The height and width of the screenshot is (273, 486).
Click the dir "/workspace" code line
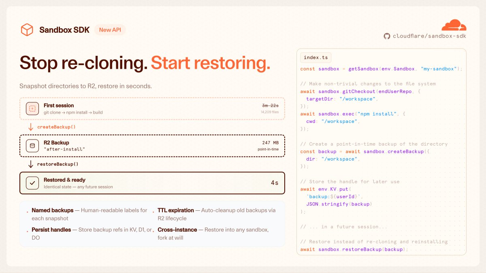(x=333, y=159)
